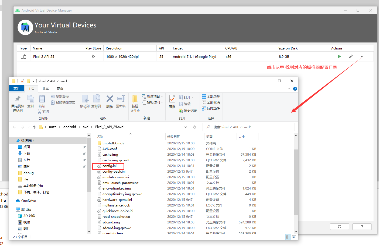The height and width of the screenshot is (246, 379).
Task: Edit the Pixel 2 AVD using the pencil icon
Action: tap(350, 56)
